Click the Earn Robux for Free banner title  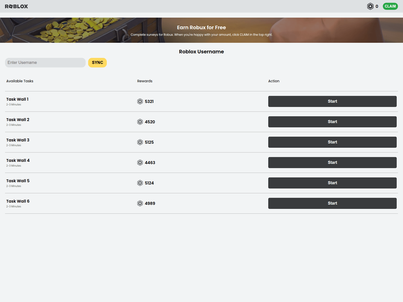point(201,27)
